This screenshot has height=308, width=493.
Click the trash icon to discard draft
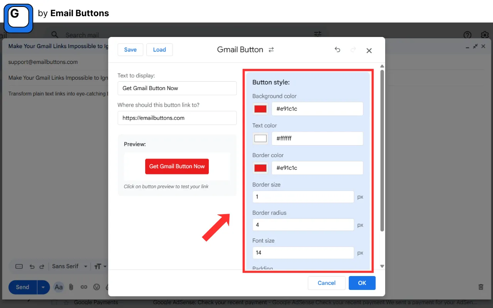[x=481, y=287]
